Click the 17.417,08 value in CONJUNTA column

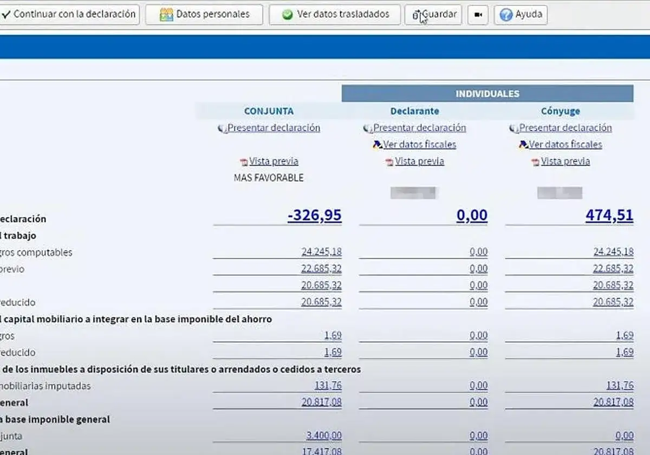(x=322, y=451)
